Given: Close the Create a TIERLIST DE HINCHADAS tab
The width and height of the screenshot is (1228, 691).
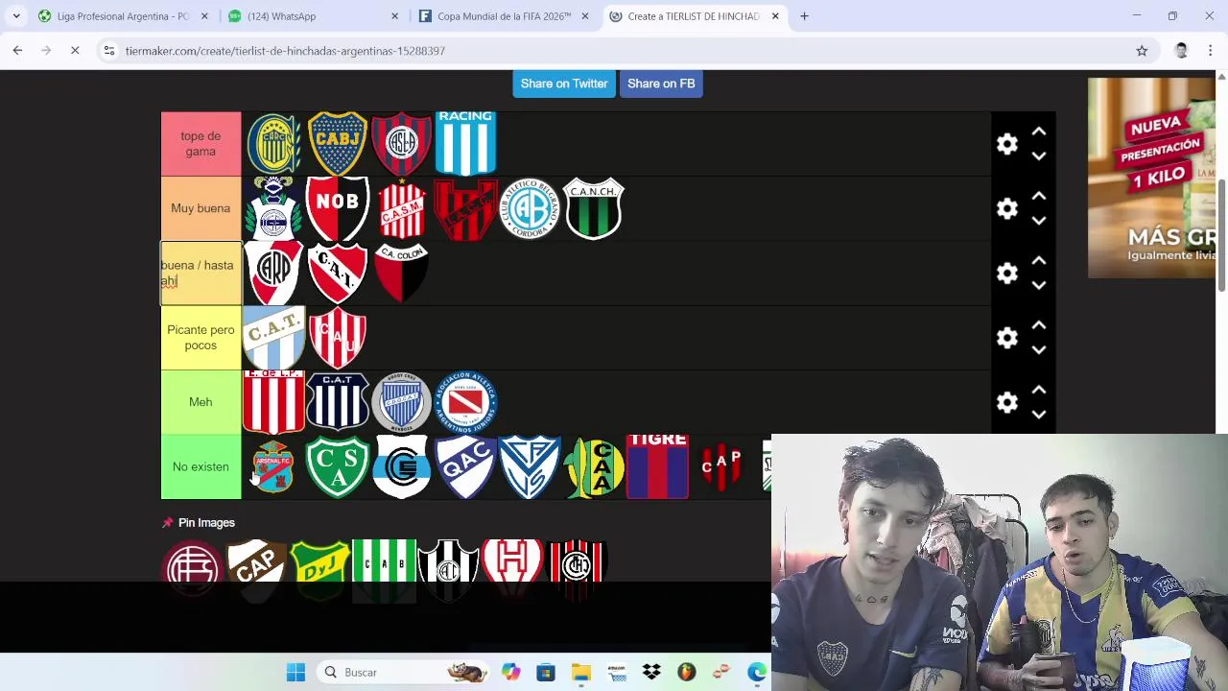Looking at the screenshot, I should coord(775,16).
